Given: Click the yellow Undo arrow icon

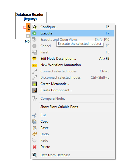Looking at the screenshot, I should coord(34,134).
